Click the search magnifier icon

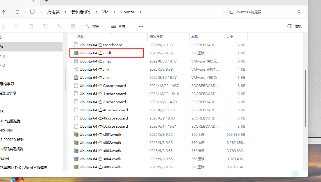click(x=299, y=12)
